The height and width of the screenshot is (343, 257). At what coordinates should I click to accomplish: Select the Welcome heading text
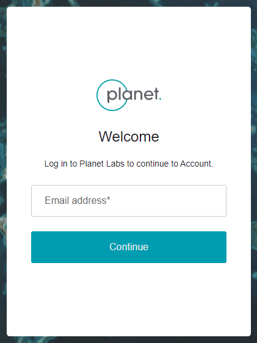coord(129,137)
